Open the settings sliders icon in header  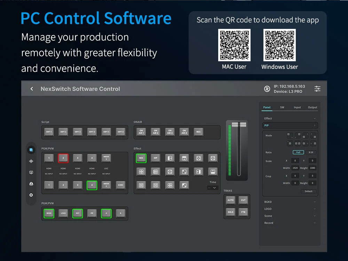(317, 89)
